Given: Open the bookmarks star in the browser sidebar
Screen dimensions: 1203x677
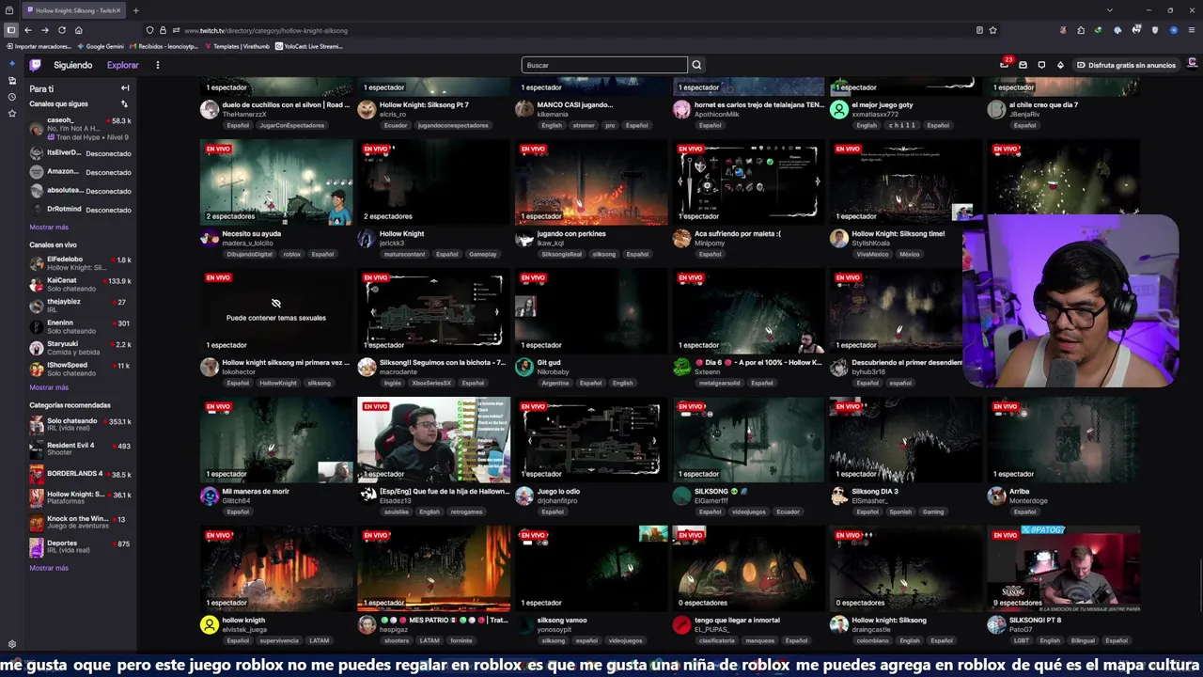Looking at the screenshot, I should pos(11,114).
